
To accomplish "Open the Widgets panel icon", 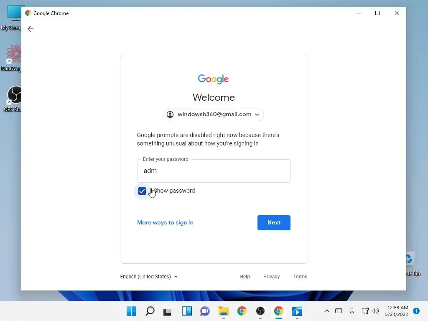I will coord(187,311).
